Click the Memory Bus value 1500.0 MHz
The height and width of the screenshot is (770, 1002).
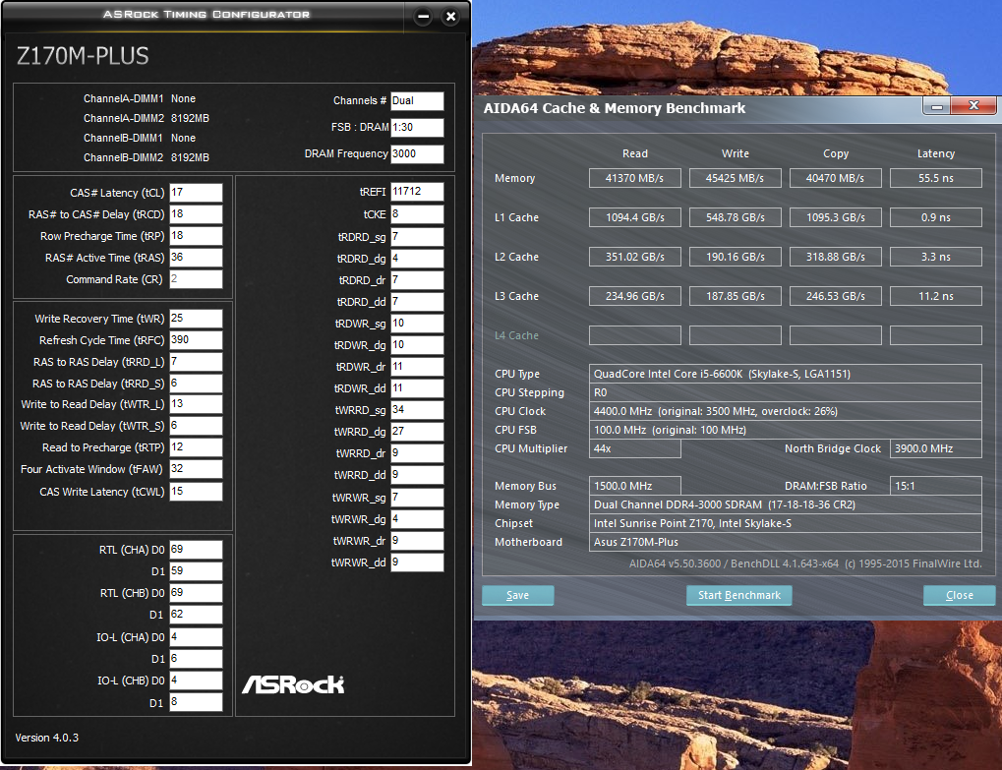click(635, 486)
